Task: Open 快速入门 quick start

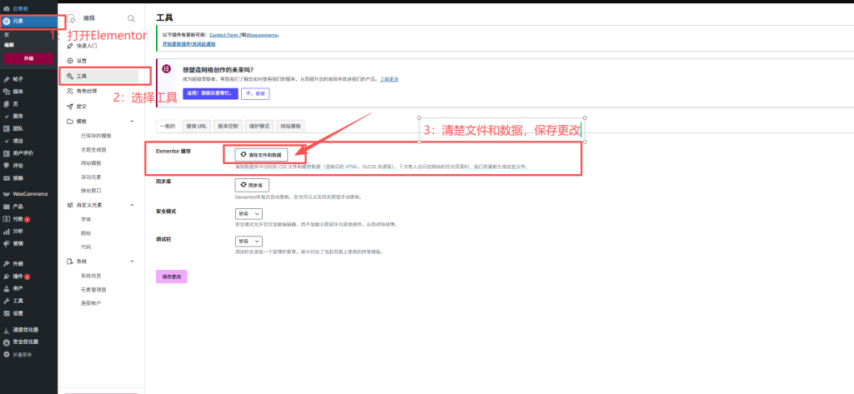Action: pyautogui.click(x=87, y=47)
